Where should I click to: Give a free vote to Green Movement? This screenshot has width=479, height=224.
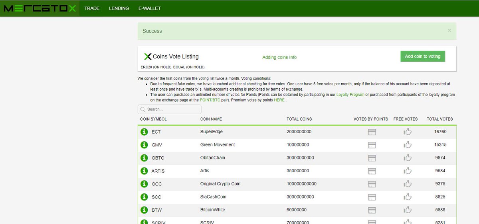click(x=408, y=144)
